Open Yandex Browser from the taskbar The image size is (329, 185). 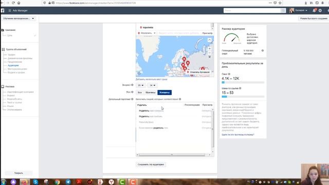click(x=111, y=182)
